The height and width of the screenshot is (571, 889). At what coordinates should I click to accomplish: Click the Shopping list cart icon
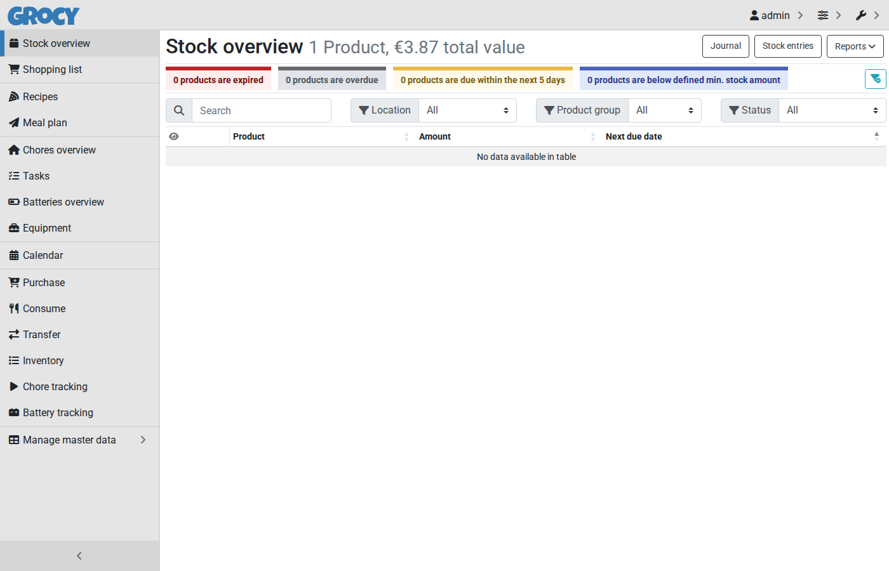pyautogui.click(x=14, y=69)
